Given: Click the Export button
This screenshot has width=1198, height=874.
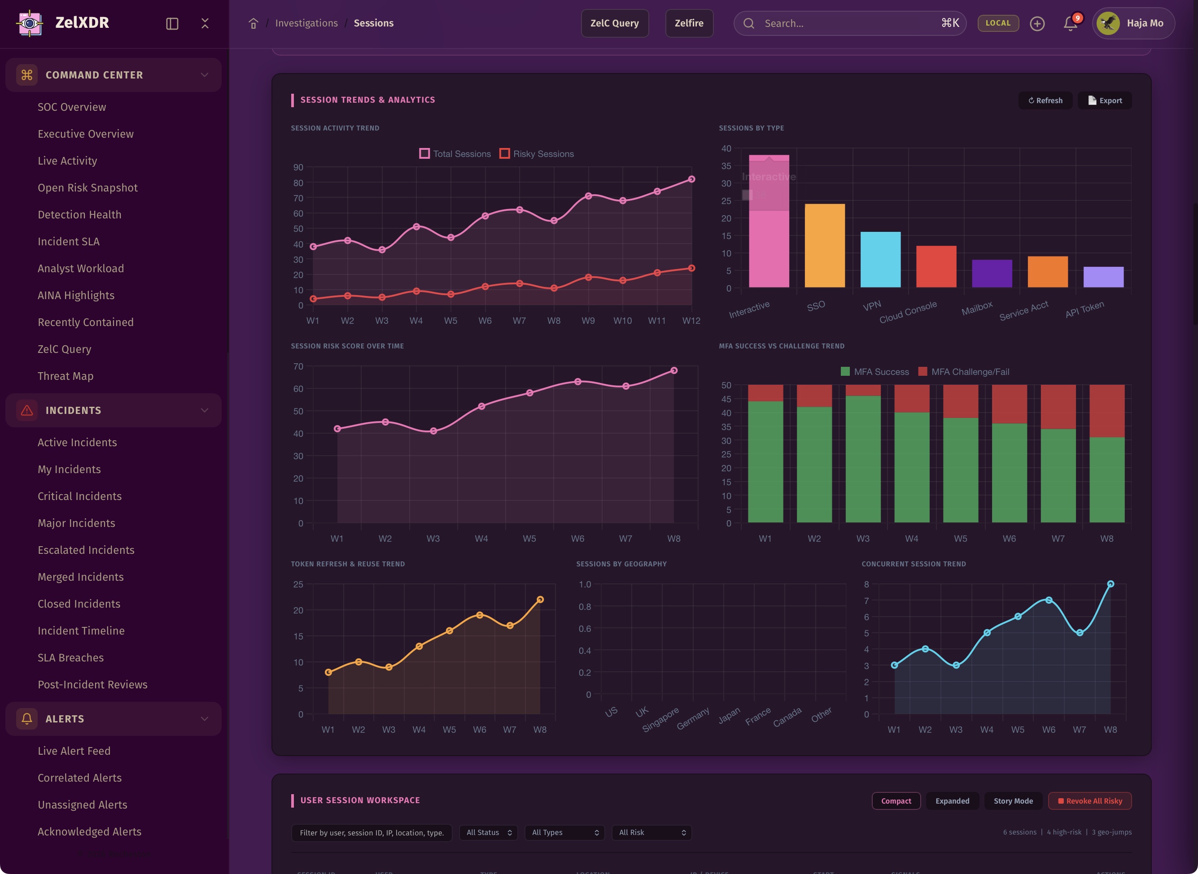Looking at the screenshot, I should 1105,100.
